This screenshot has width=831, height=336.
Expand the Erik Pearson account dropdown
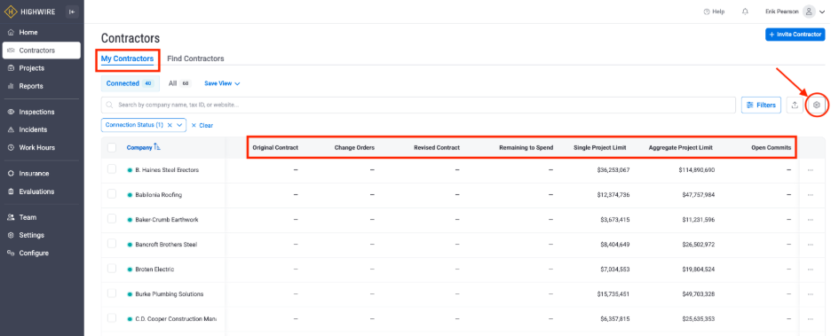822,12
